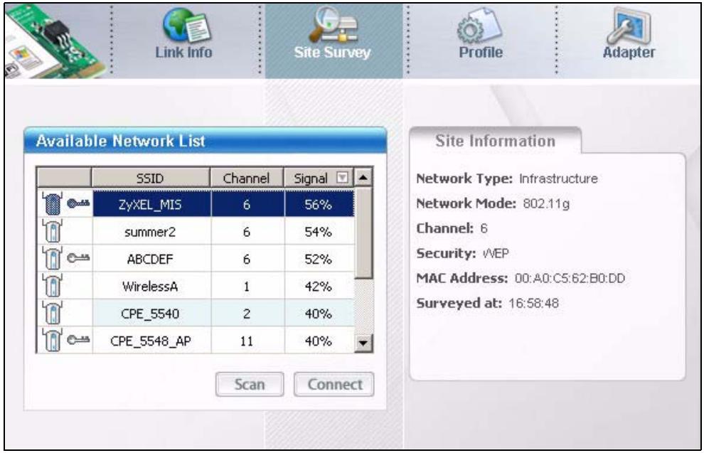This screenshot has height=453, width=704.
Task: Click the 52% signal value
Action: point(319,259)
